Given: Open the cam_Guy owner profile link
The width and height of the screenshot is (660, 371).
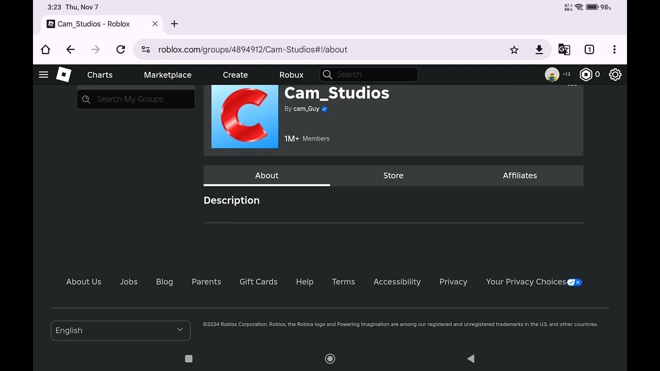Looking at the screenshot, I should click(x=306, y=109).
